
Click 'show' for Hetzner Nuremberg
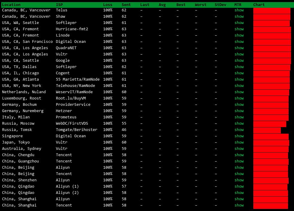pos(239,111)
